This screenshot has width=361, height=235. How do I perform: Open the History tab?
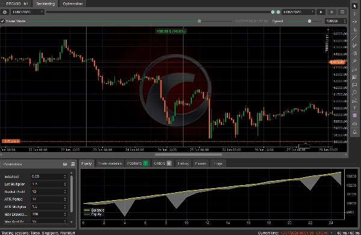click(184, 163)
